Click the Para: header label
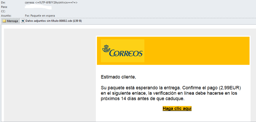This screenshot has width=256, height=122. 4,7
